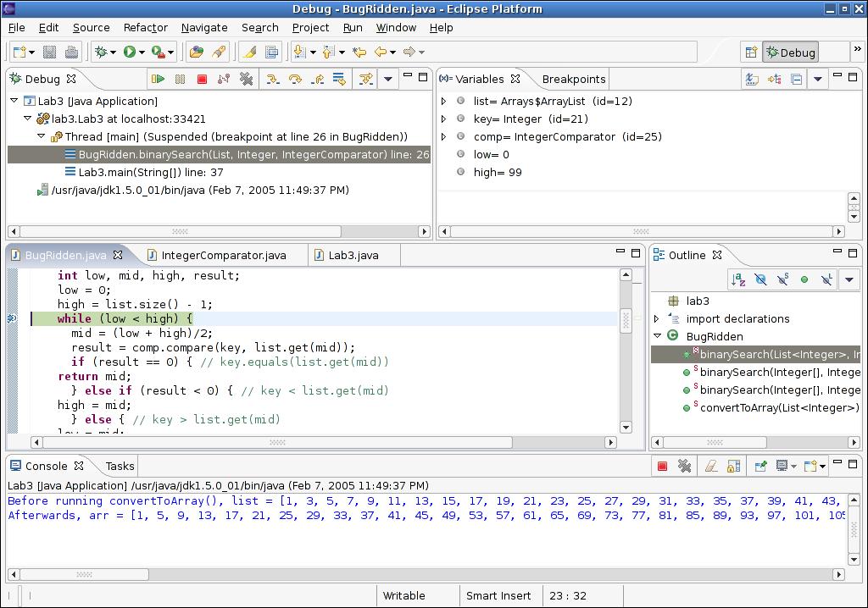The width and height of the screenshot is (868, 608).
Task: Click the green Run launch icon
Action: (130, 52)
